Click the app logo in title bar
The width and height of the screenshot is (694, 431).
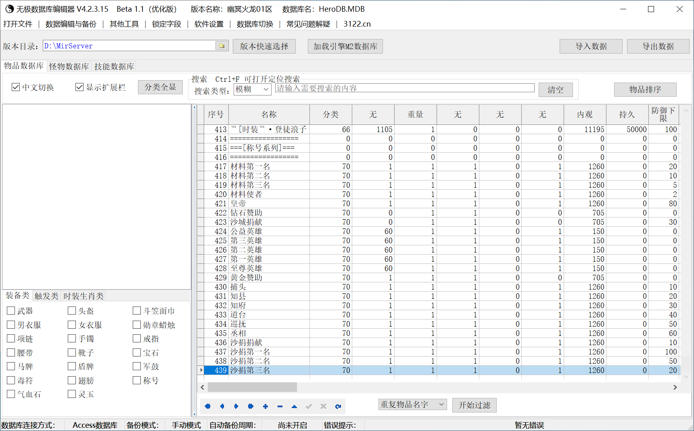pyautogui.click(x=9, y=9)
